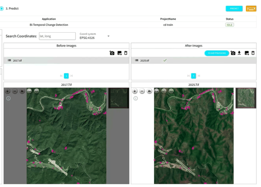Open the orange keyboard shortcuts icon
Screen dimensions: 261x187
(251, 9)
